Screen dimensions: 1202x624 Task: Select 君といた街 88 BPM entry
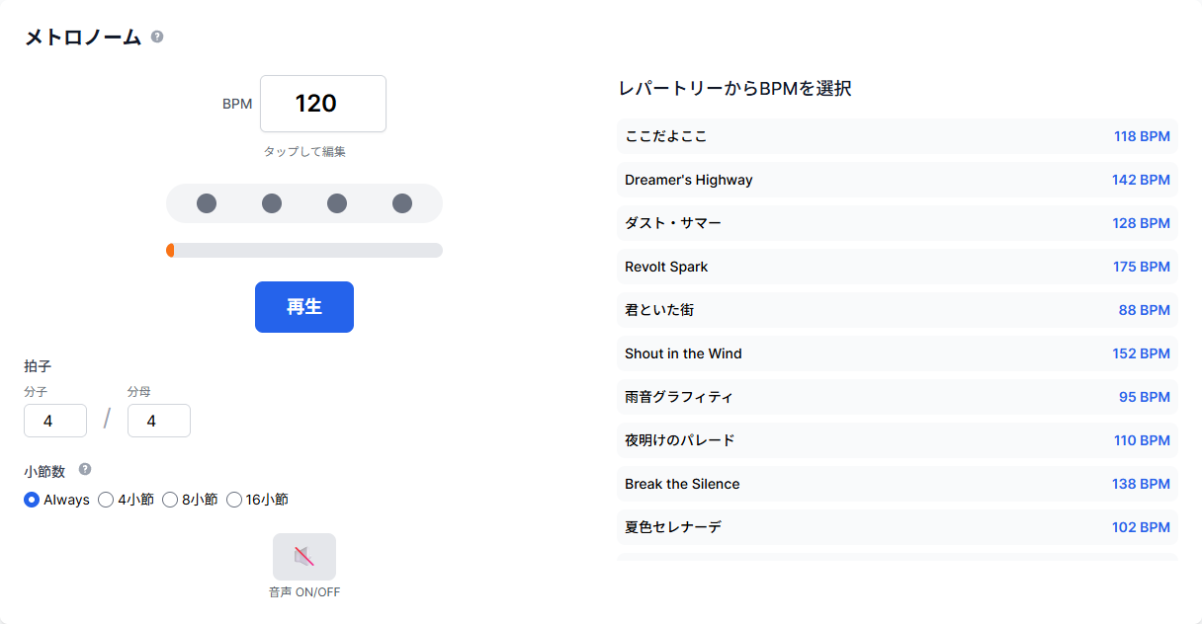[897, 310]
